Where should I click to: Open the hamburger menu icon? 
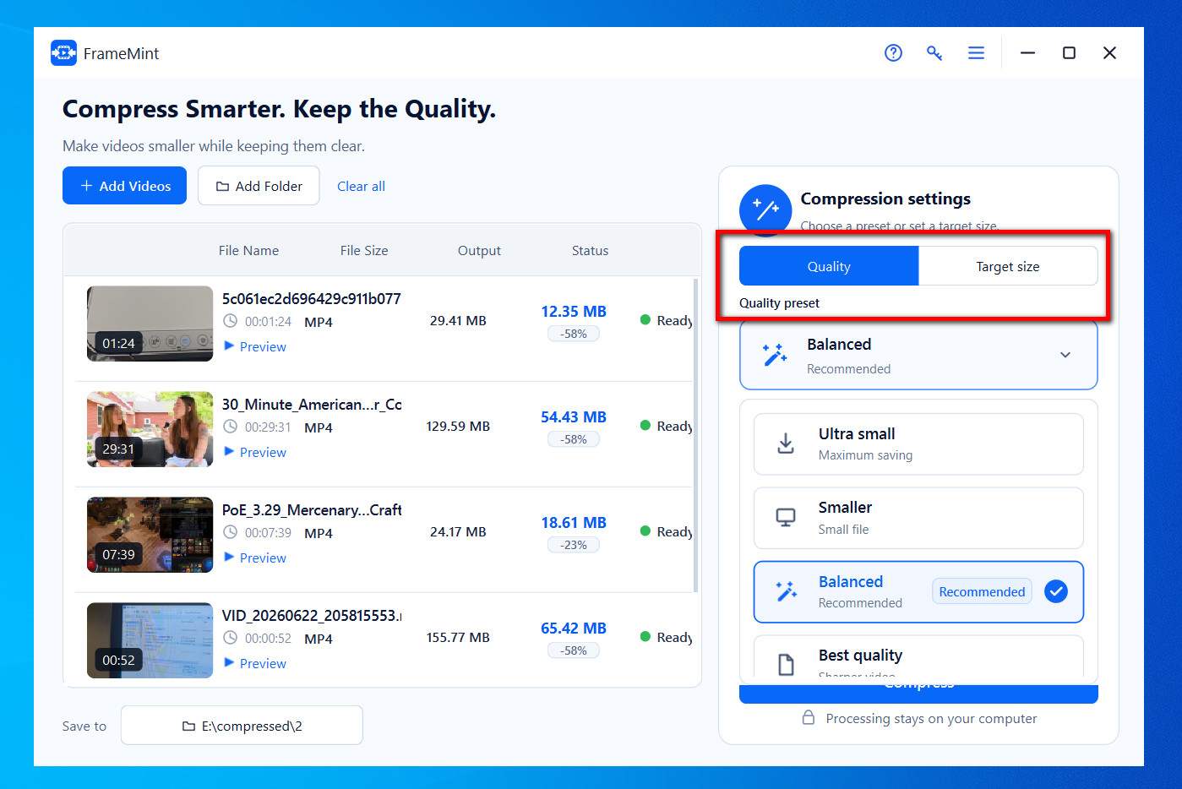pyautogui.click(x=976, y=53)
